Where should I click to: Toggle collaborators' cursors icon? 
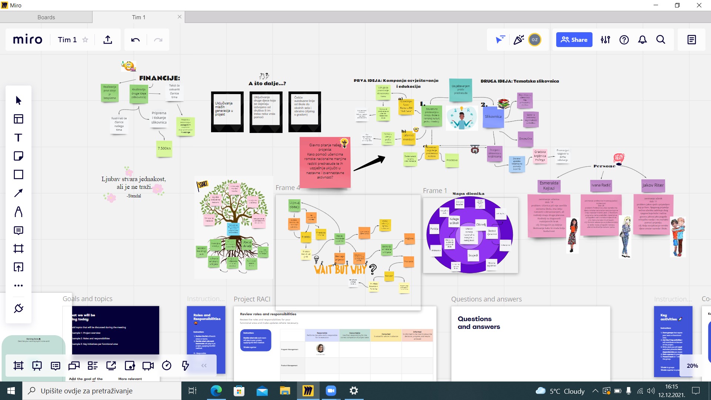tap(500, 40)
